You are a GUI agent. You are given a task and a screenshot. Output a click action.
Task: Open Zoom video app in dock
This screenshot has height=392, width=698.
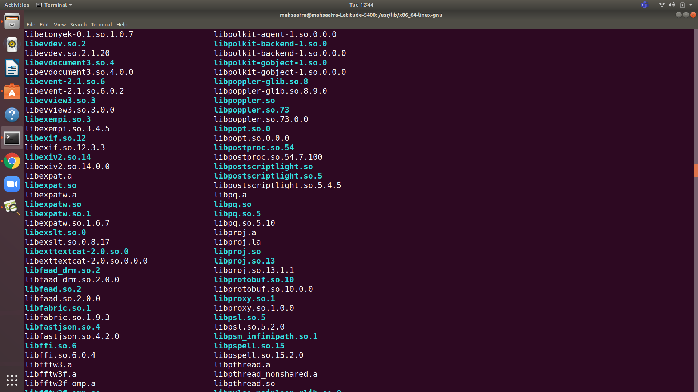pyautogui.click(x=12, y=184)
